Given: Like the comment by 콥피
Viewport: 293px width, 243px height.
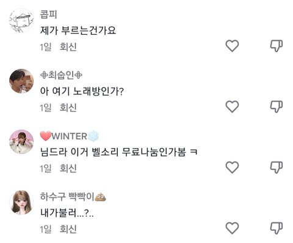Looking at the screenshot, I should 232,46.
